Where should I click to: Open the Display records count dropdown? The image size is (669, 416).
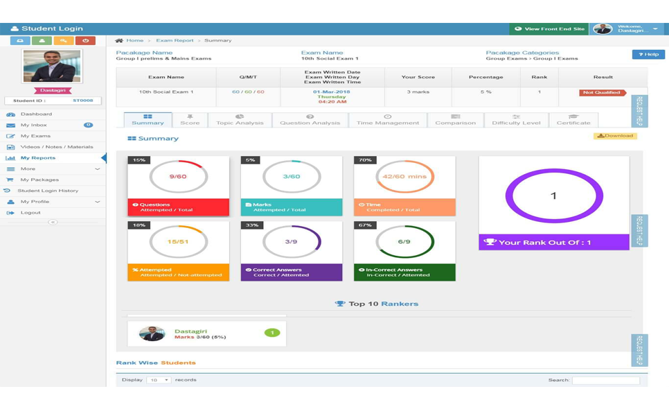click(158, 380)
